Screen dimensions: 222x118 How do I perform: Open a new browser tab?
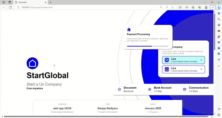[x=50, y=2]
